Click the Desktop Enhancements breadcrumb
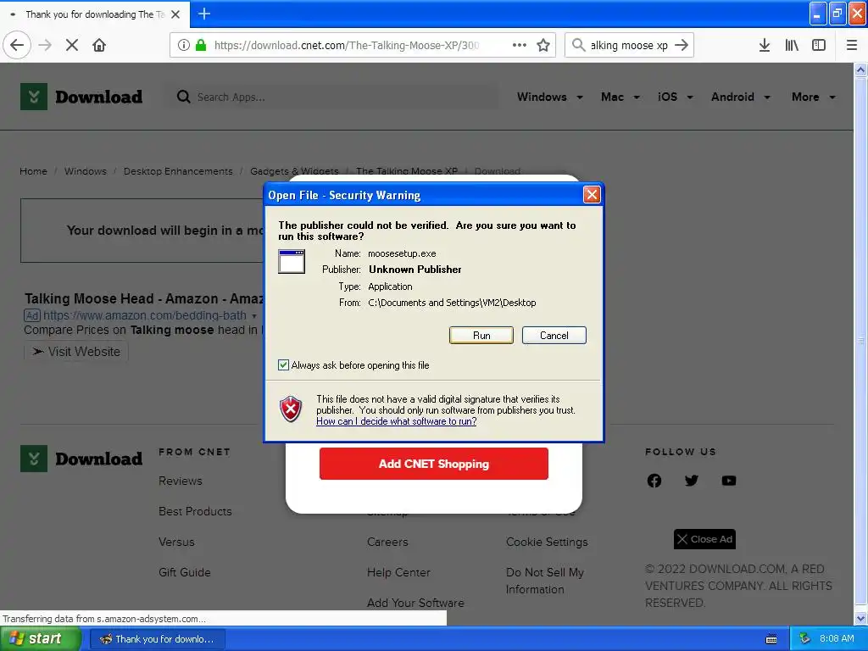This screenshot has height=651, width=868. [178, 171]
